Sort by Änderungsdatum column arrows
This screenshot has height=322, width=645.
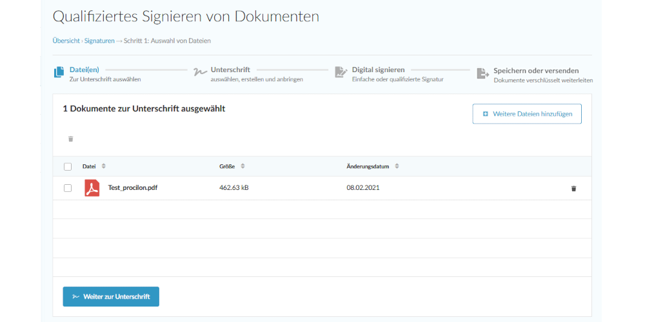(x=397, y=166)
